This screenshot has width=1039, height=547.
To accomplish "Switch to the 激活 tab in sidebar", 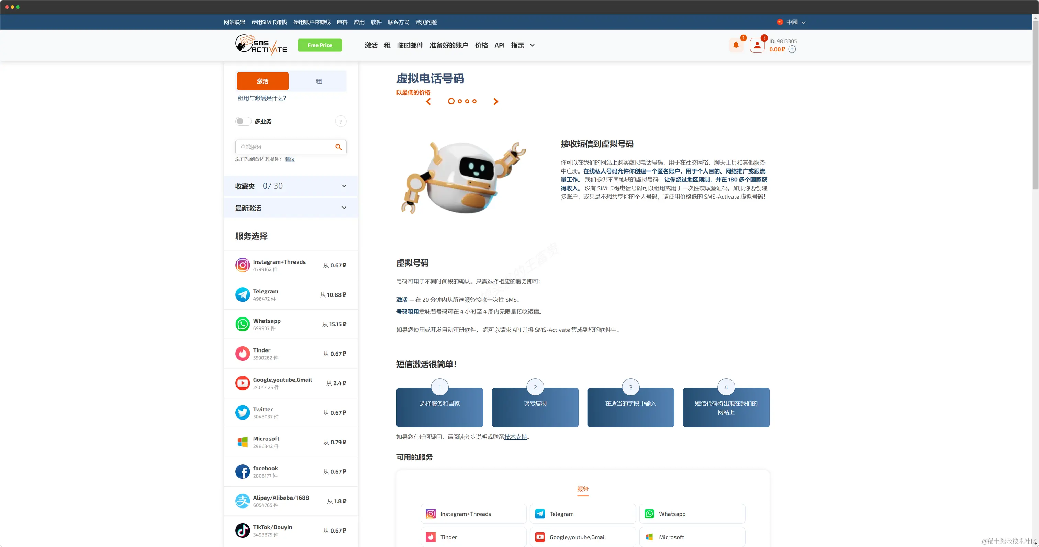I will coord(262,81).
